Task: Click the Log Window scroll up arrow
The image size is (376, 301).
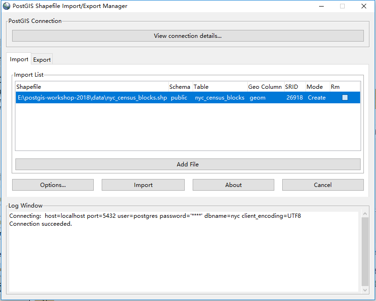Action: pos(365,214)
